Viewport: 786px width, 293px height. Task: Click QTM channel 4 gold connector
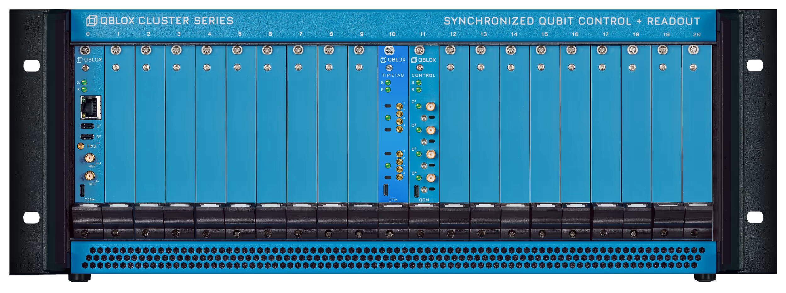pos(399,129)
